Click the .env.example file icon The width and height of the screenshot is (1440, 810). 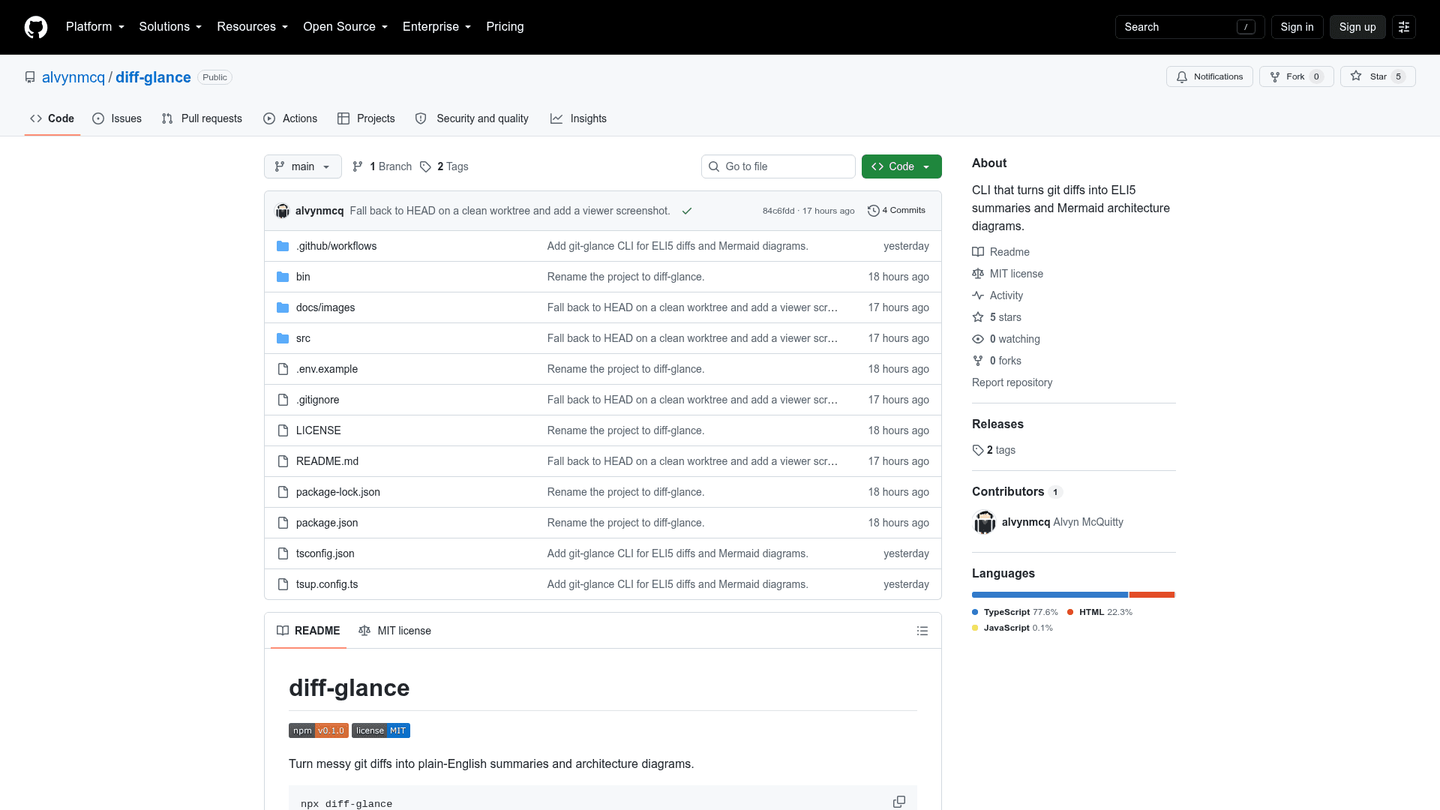[283, 369]
